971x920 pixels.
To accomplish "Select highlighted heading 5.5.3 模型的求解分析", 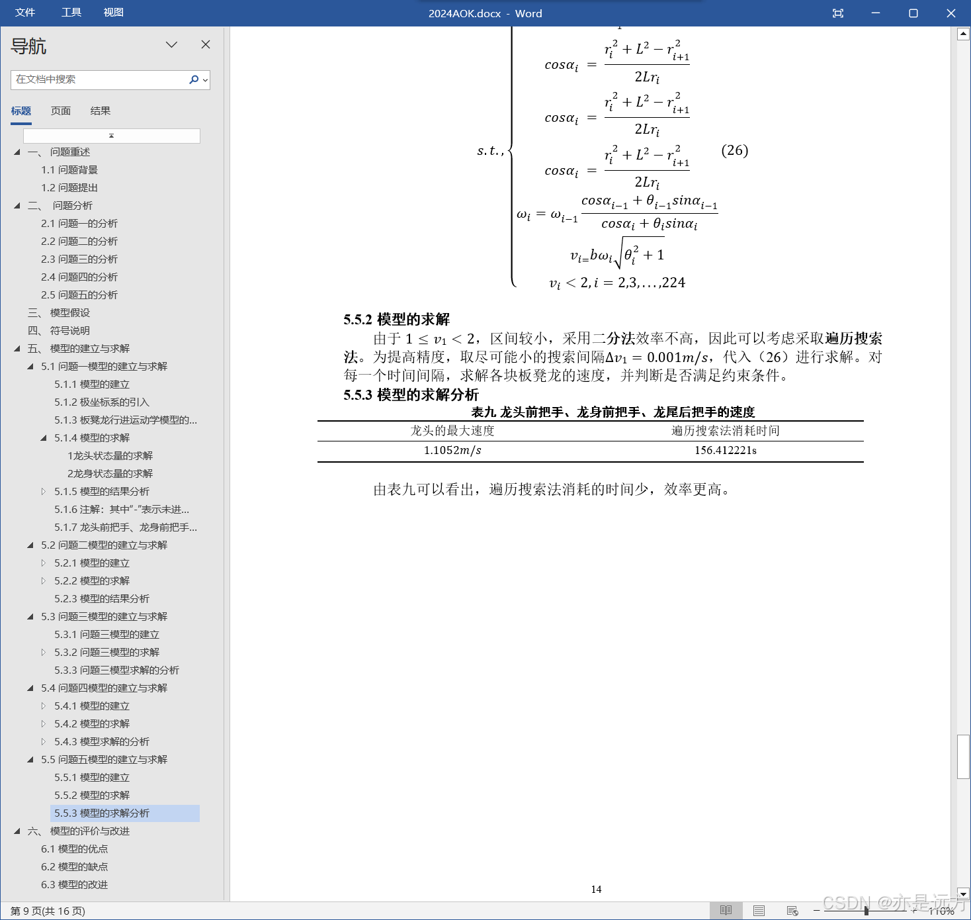I will pos(125,813).
